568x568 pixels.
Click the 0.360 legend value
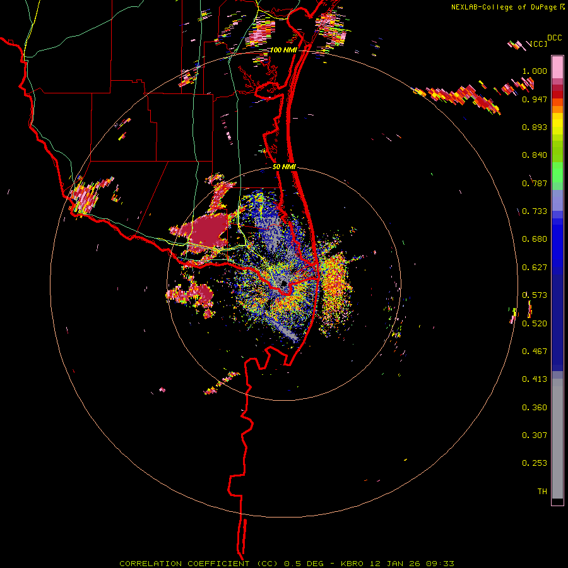[x=535, y=408]
